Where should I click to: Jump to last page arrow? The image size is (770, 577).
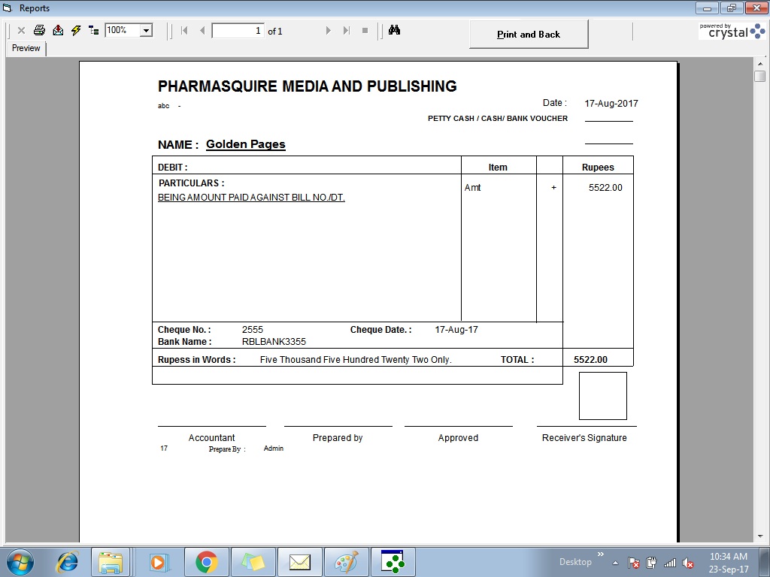pos(346,31)
